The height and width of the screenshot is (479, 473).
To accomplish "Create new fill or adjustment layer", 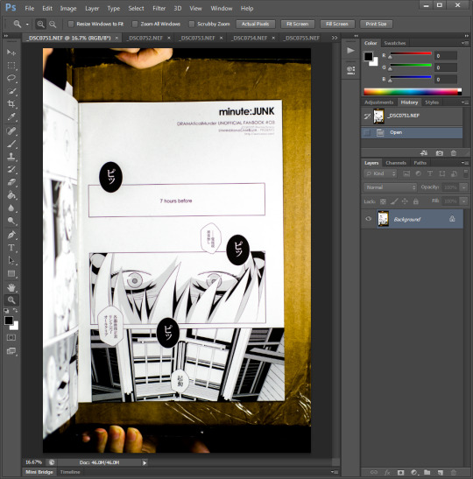I will [414, 472].
